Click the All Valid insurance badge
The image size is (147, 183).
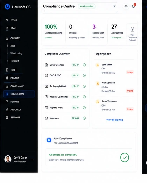tap(75, 118)
